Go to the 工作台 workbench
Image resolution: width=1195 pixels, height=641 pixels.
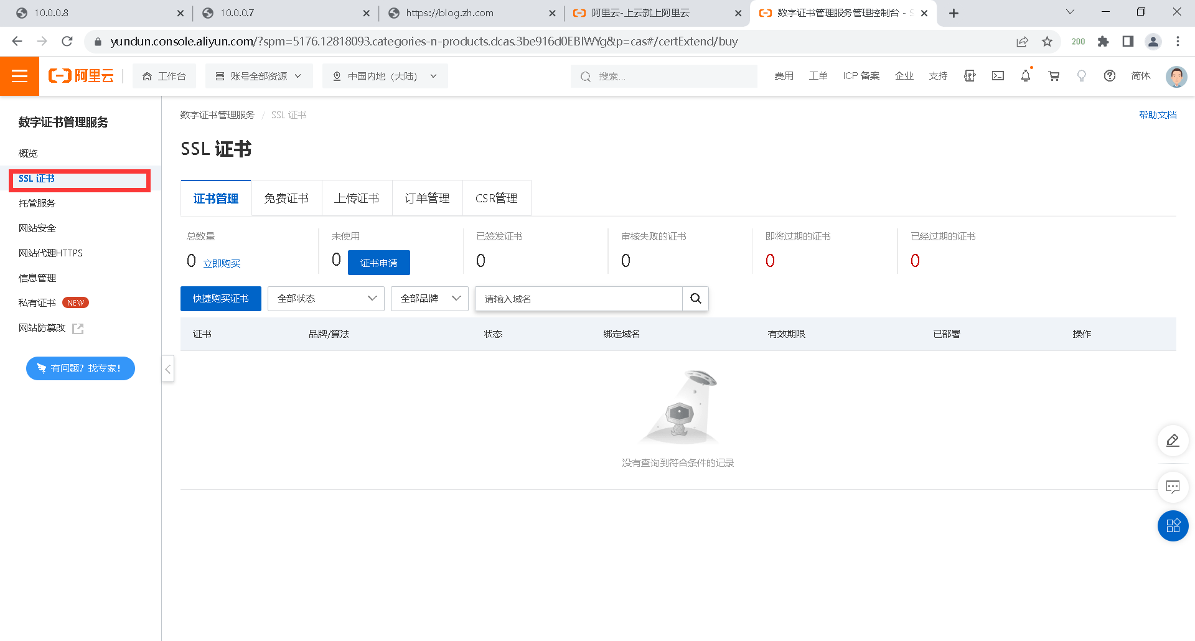(x=164, y=76)
